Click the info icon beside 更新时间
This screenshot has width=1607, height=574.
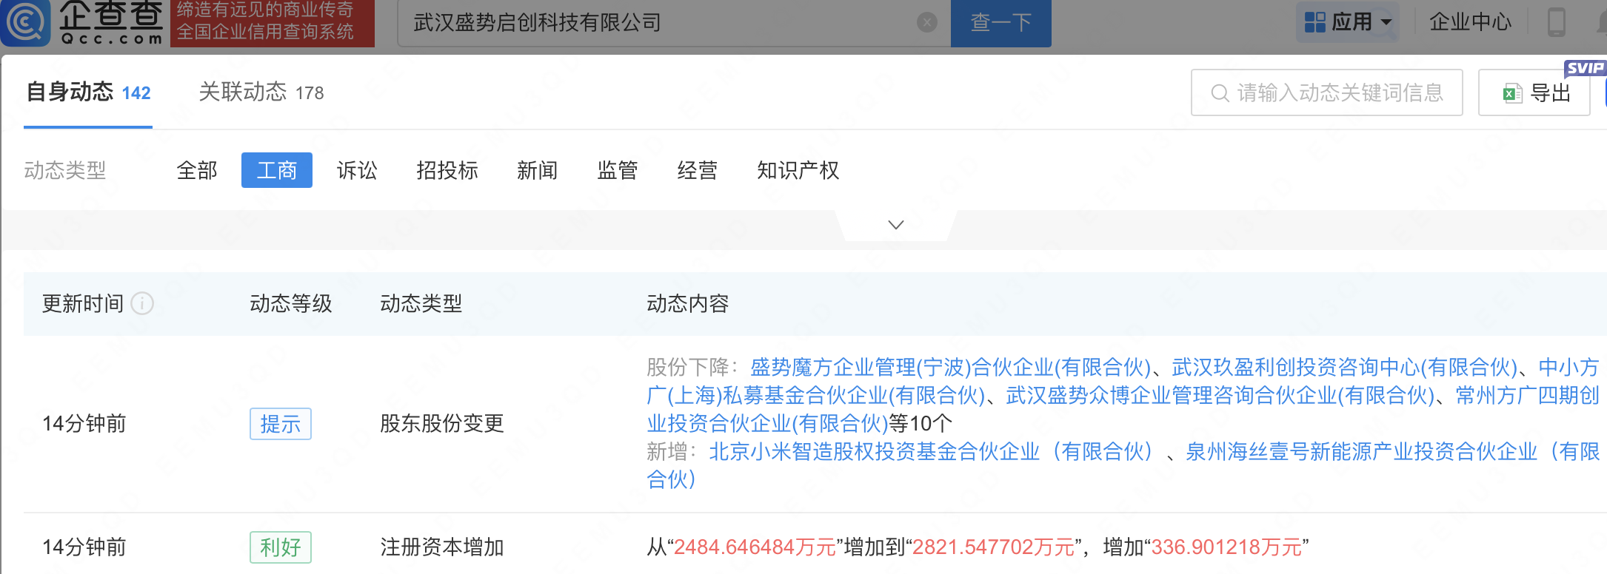(142, 303)
